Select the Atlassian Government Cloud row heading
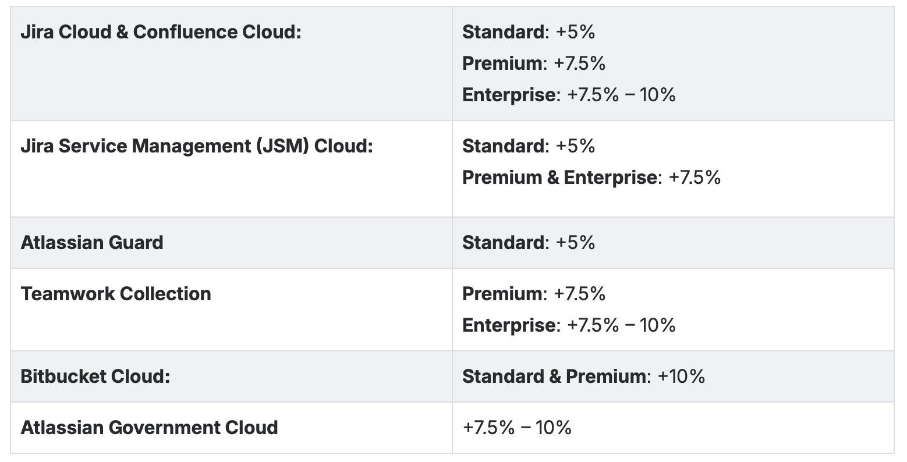 (149, 428)
